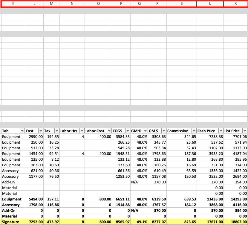
Task: Click list price 374.00
Action: 241,165
